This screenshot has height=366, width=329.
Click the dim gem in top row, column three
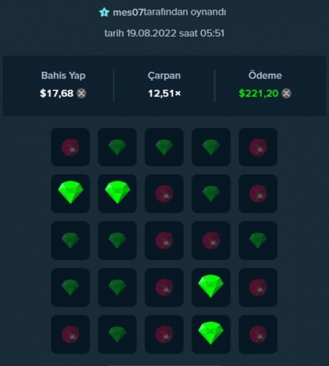point(164,147)
